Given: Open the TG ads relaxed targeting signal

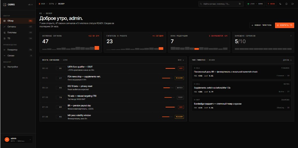Looking at the screenshot, I should click(113, 97).
